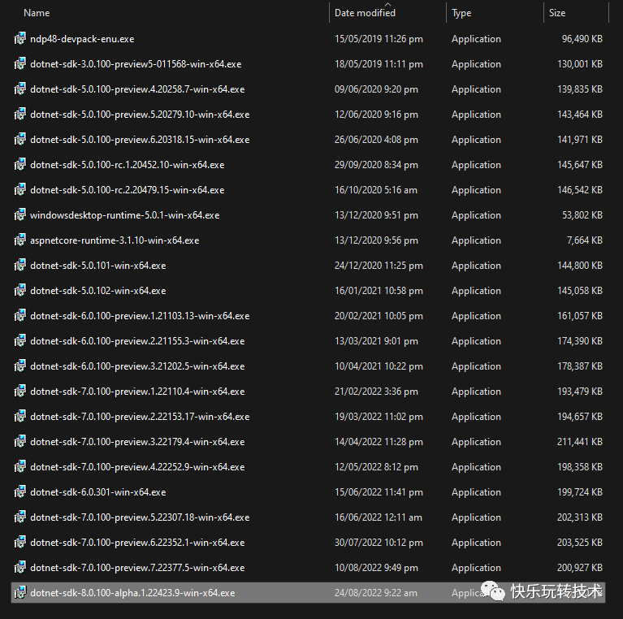The height and width of the screenshot is (619, 623).
Task: Select dotnet-sdk-5.0.102-win-x64.exe name
Action: [98, 291]
